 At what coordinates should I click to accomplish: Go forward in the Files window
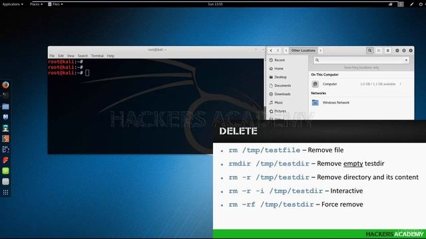point(278,50)
